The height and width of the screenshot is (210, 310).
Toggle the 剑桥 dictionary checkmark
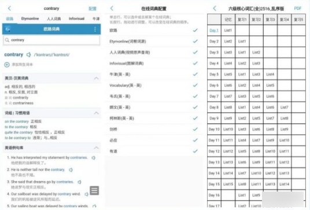[195, 129]
